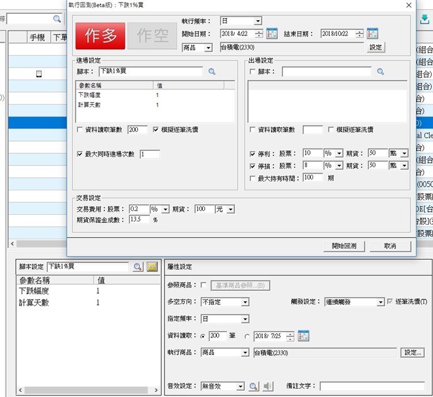Click the magnifier next to 音效設定
The width and height of the screenshot is (433, 397).
pyautogui.click(x=254, y=386)
